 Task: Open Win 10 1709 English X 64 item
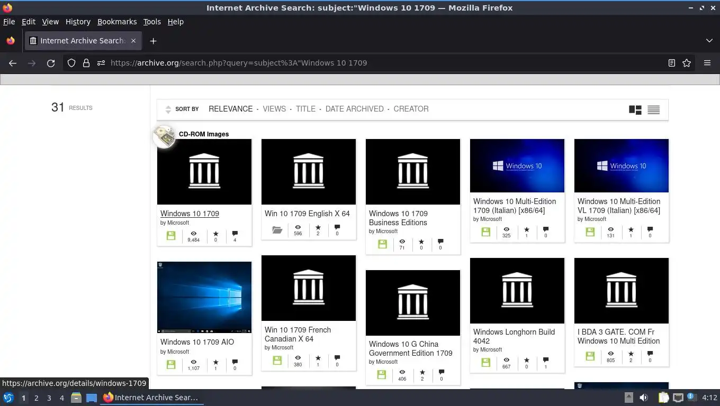[307, 214]
